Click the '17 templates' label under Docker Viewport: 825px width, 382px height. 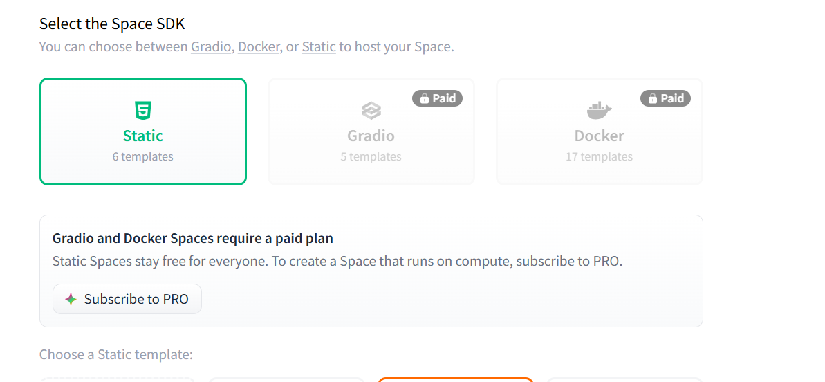(x=600, y=156)
